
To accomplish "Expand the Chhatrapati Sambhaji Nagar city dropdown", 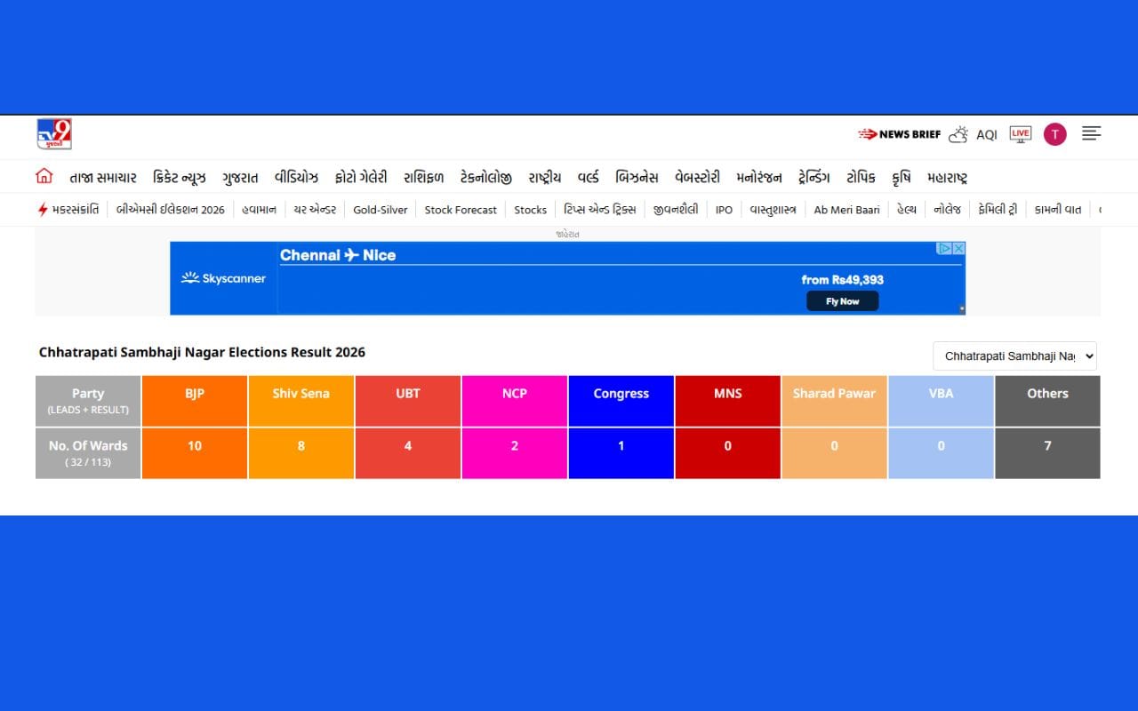I will tap(1014, 355).
